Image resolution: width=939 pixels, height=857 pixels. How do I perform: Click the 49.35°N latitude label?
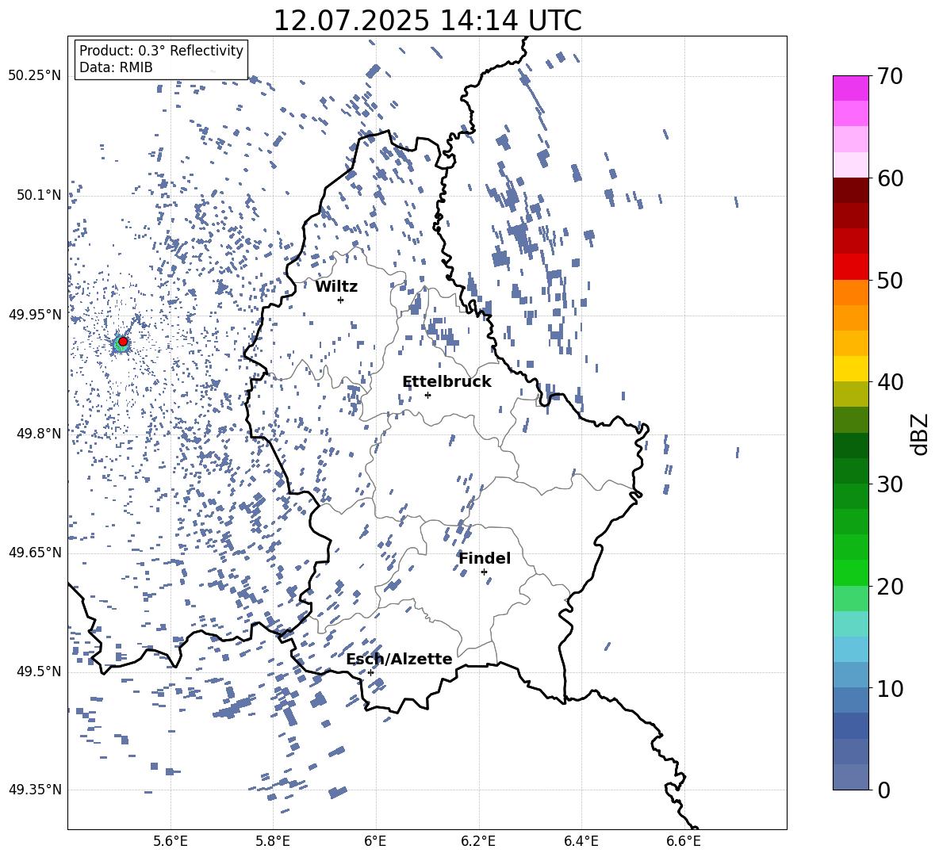point(35,790)
